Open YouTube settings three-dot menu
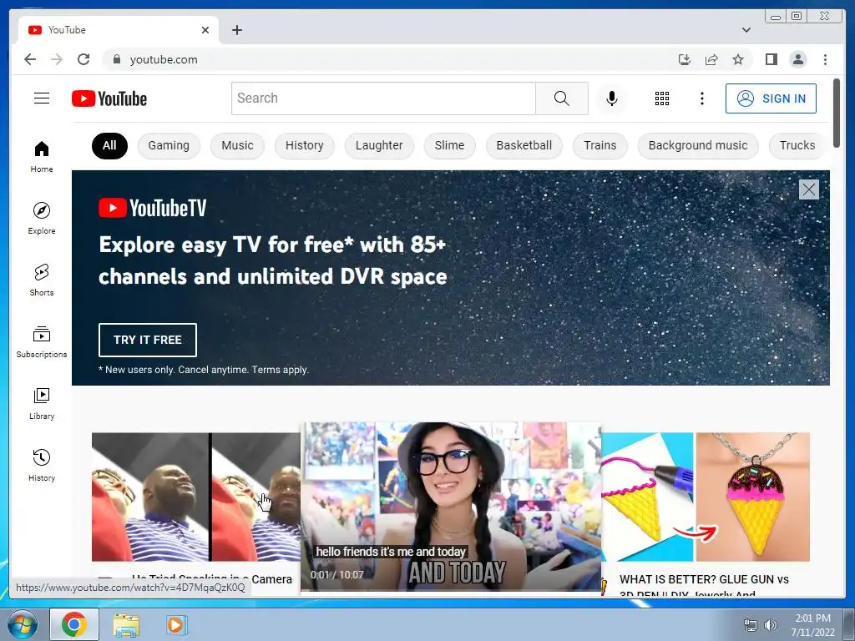 (701, 98)
